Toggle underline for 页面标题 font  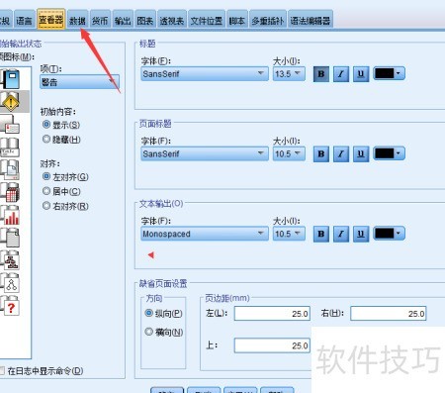point(361,153)
